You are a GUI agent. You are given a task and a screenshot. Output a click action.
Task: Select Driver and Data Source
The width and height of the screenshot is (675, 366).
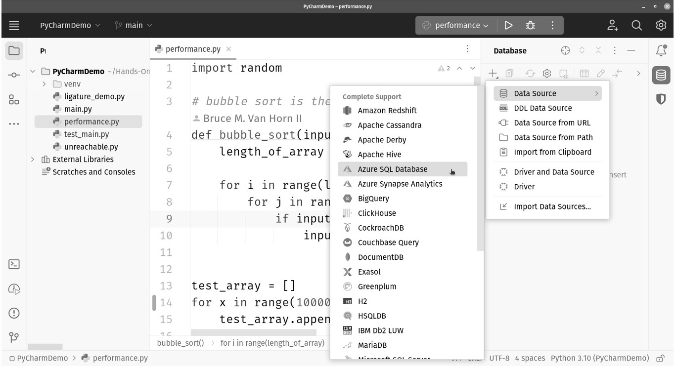[548, 172]
